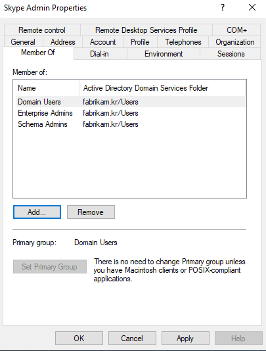Click the question mark help icon
The image size is (266, 351).
click(x=223, y=8)
